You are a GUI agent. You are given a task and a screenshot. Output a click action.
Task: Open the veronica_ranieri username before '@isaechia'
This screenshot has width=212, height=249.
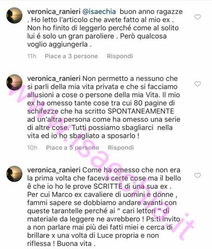[x=54, y=12]
